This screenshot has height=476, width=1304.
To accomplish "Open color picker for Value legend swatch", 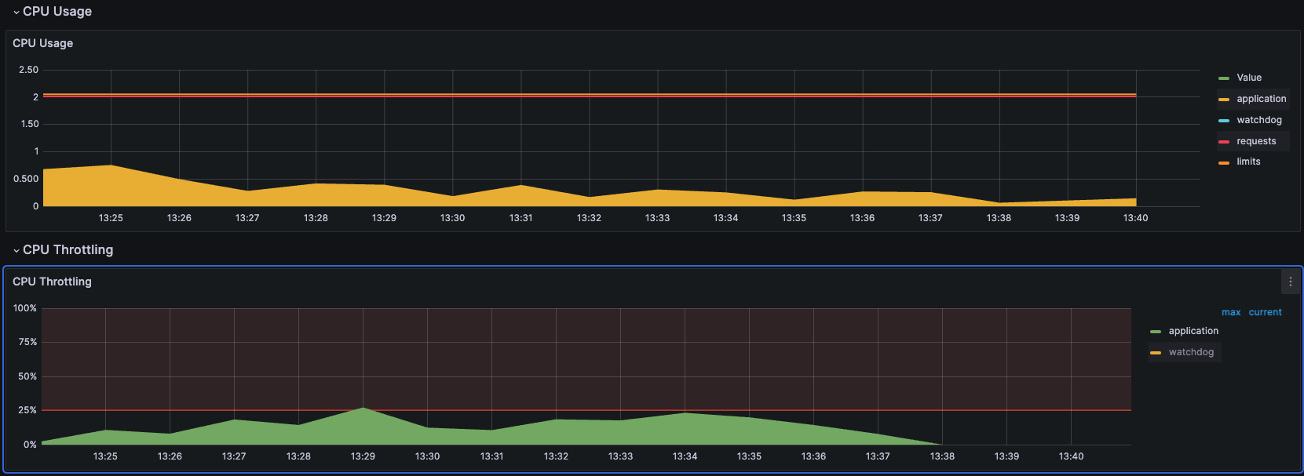I will [x=1224, y=78].
